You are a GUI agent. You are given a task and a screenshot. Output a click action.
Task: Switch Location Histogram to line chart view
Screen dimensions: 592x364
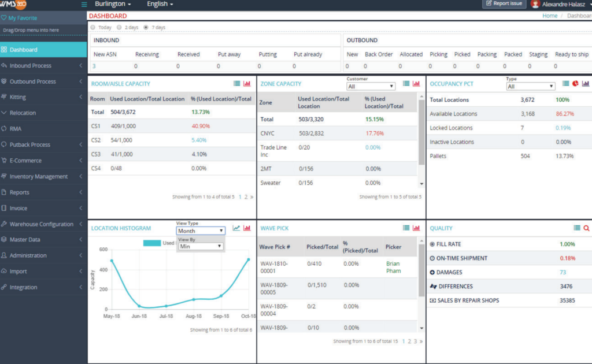click(236, 228)
